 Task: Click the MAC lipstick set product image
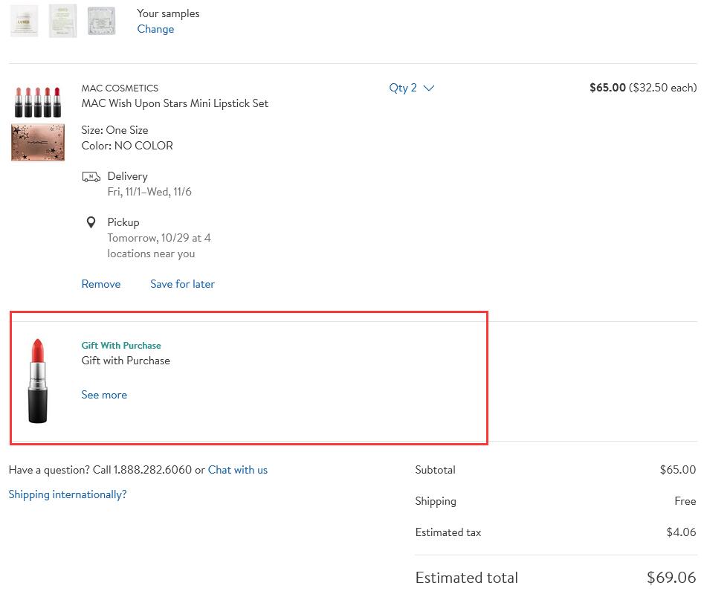click(38, 123)
